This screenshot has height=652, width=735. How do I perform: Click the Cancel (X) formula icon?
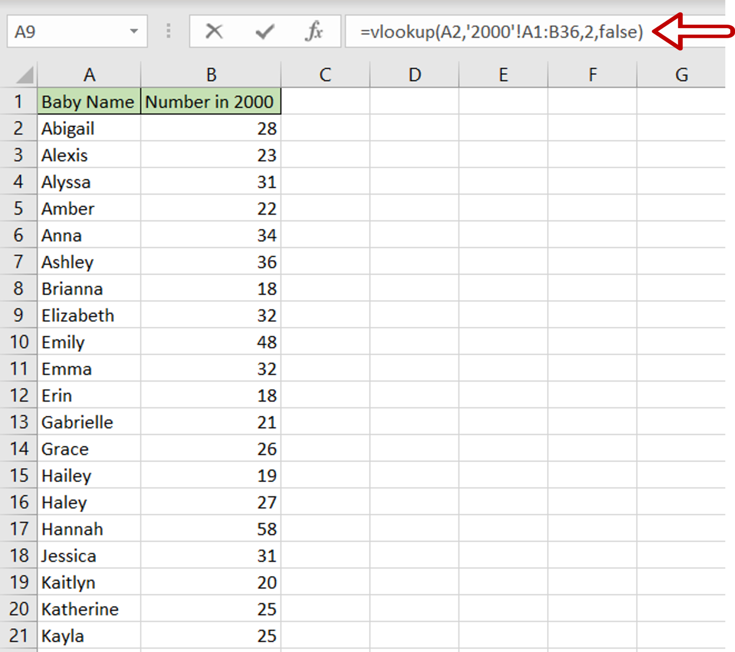(214, 31)
